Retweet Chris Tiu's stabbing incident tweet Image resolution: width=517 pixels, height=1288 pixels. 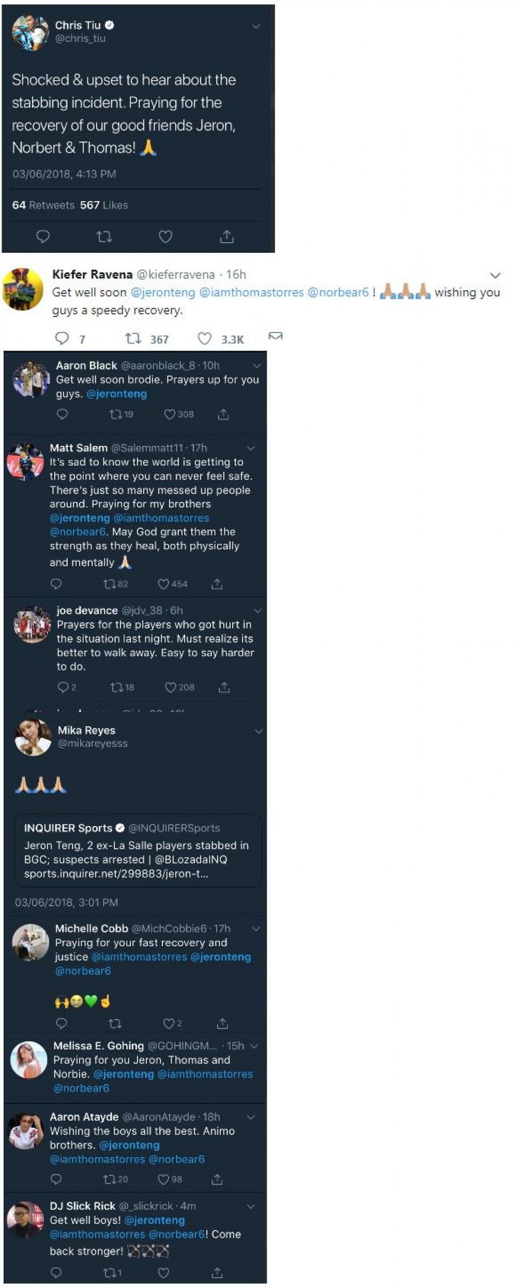coord(104,237)
